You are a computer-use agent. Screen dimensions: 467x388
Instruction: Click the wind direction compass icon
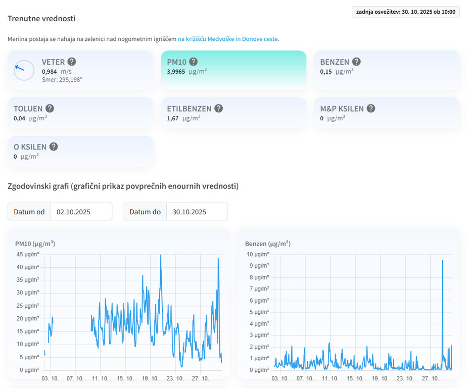coord(24,70)
